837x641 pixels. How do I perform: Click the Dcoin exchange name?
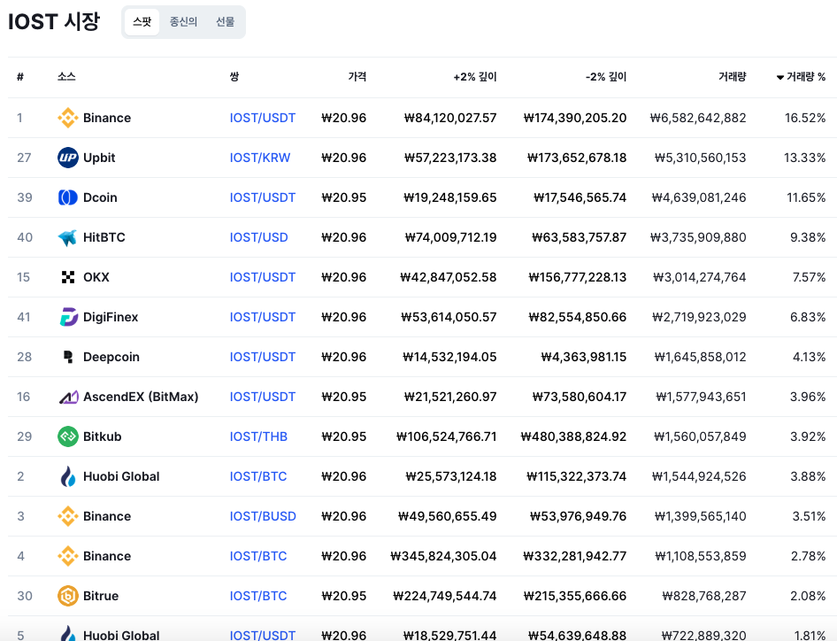[100, 197]
